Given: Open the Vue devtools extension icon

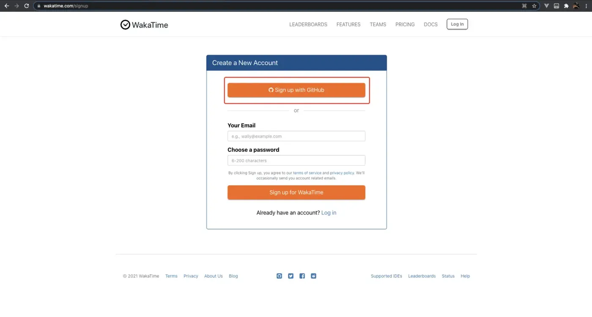Looking at the screenshot, I should [x=546, y=6].
